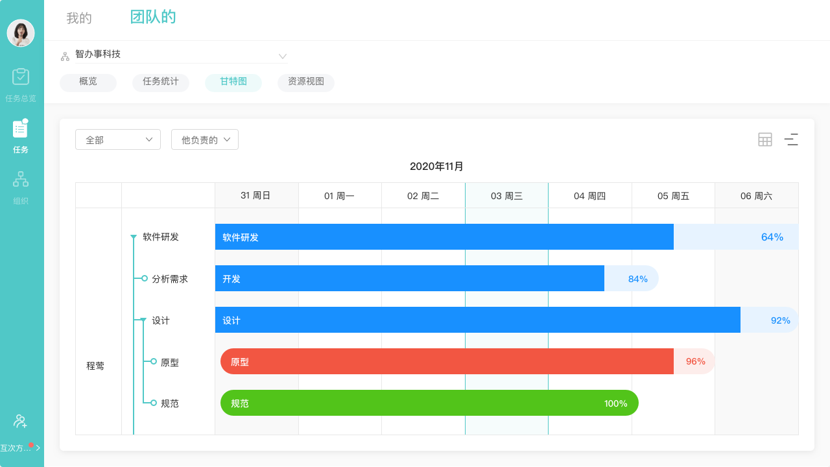830x467 pixels.
Task: Click the profile avatar at top left
Action: coord(21,33)
